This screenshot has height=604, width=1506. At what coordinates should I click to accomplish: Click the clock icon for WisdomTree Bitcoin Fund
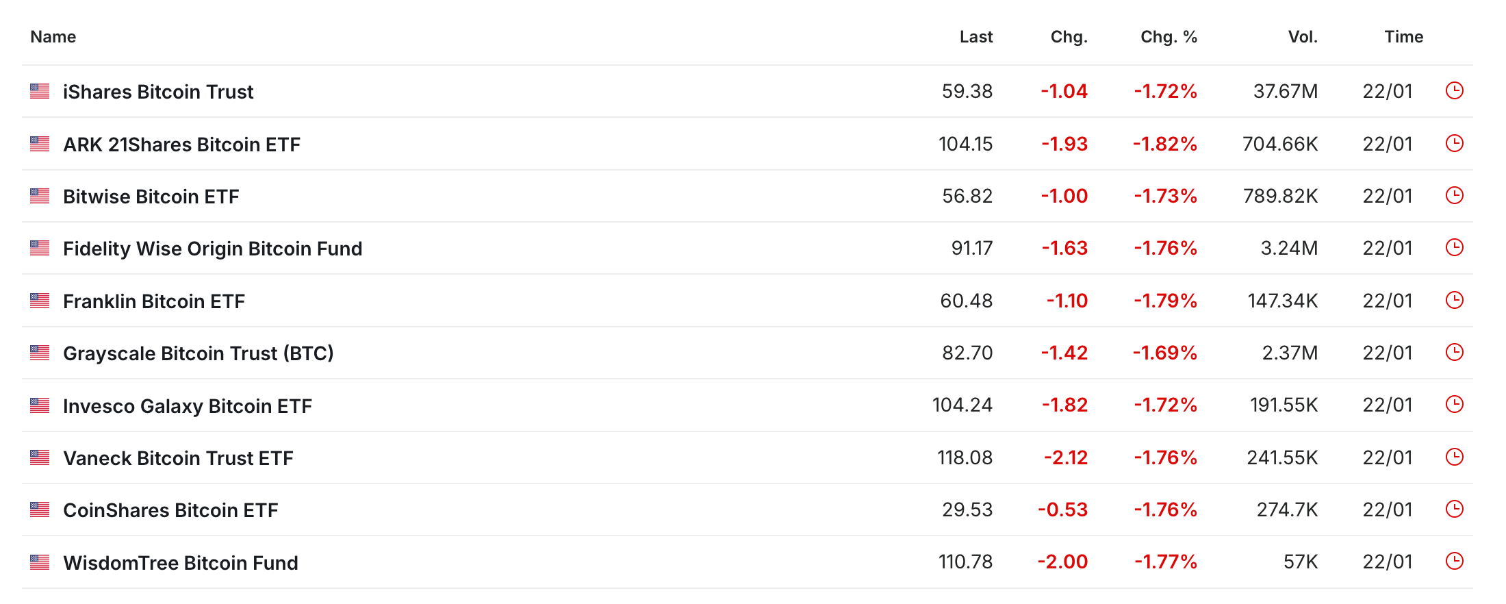[1454, 561]
